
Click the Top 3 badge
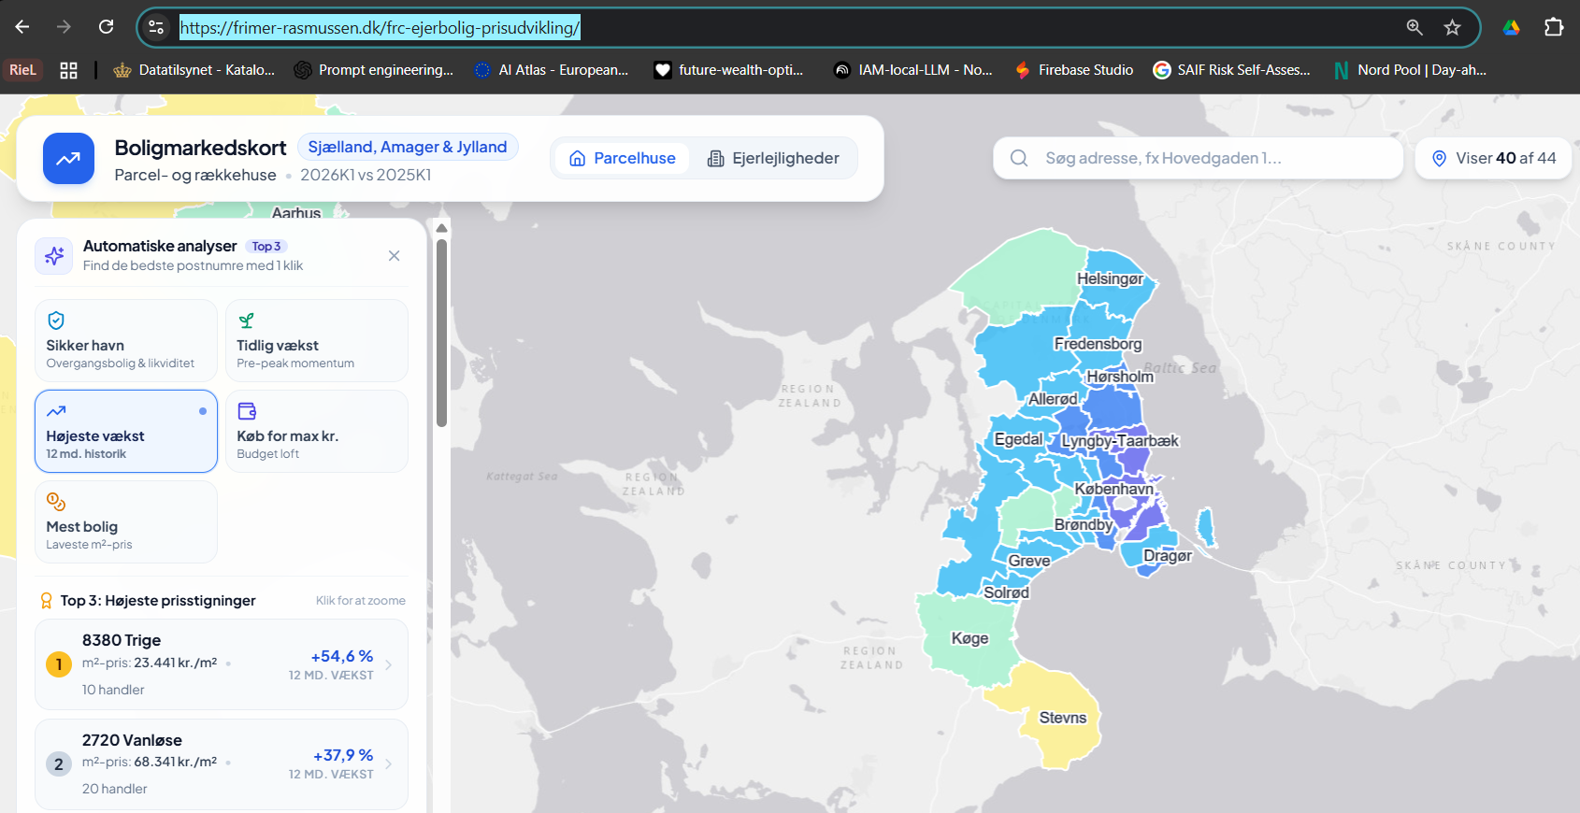[x=266, y=246]
